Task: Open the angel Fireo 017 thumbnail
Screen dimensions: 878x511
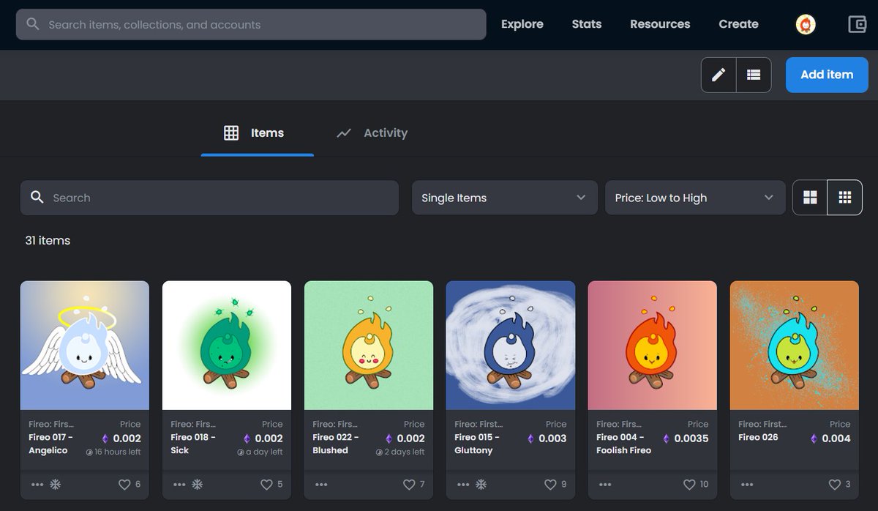Action: tap(85, 346)
